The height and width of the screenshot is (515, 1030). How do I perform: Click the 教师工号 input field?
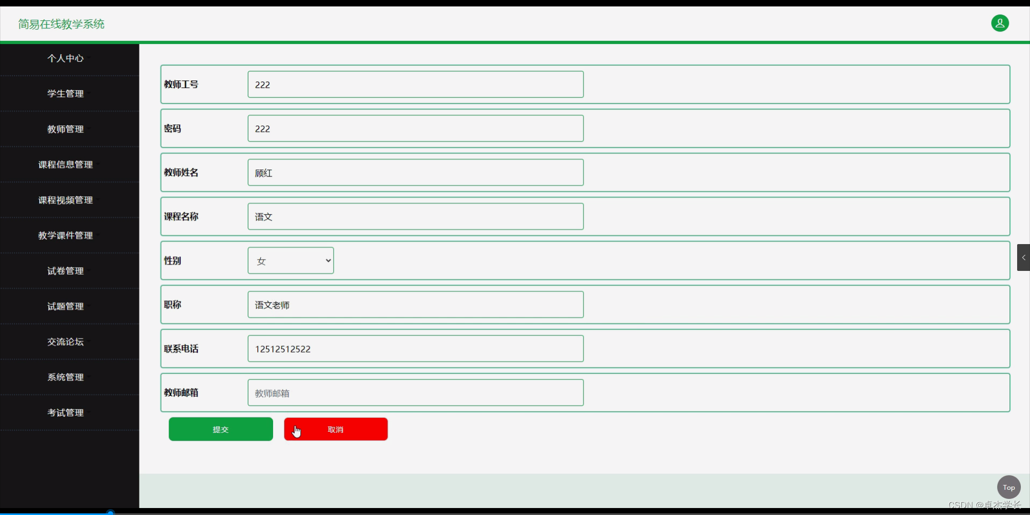(x=416, y=85)
